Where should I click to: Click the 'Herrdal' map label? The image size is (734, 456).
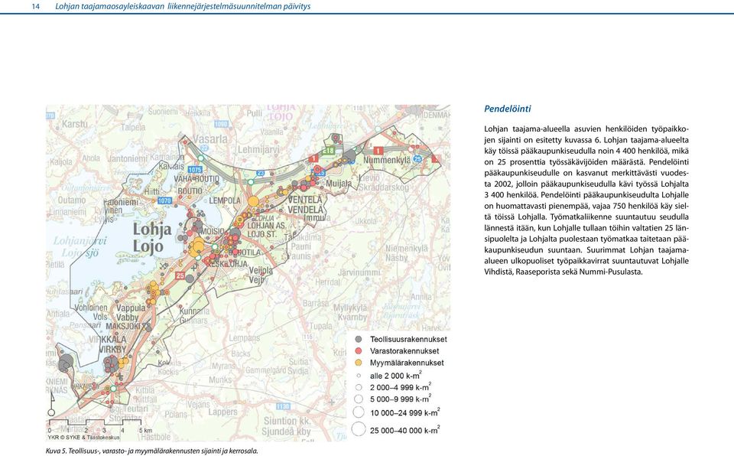(328, 282)
